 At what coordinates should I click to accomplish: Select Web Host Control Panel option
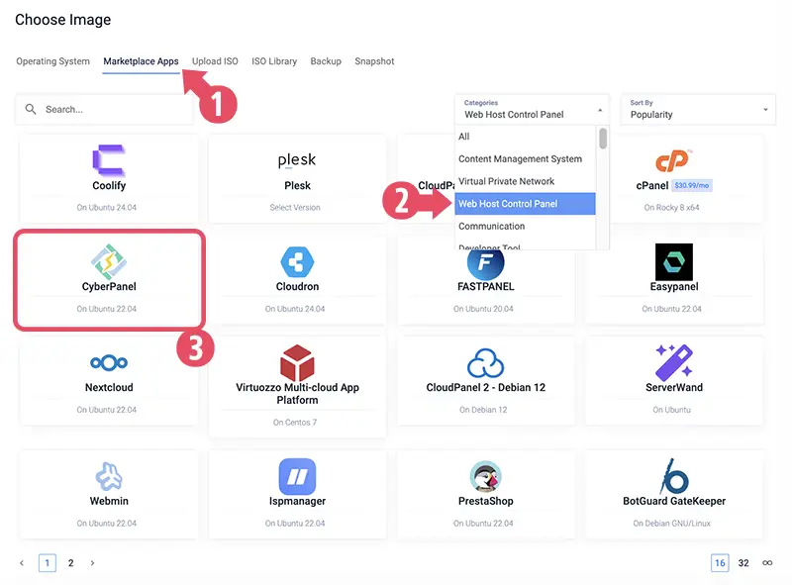526,204
